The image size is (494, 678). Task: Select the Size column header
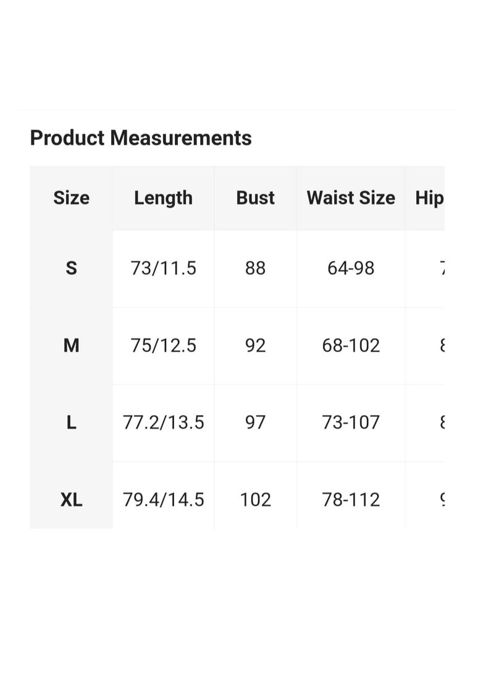click(x=71, y=198)
